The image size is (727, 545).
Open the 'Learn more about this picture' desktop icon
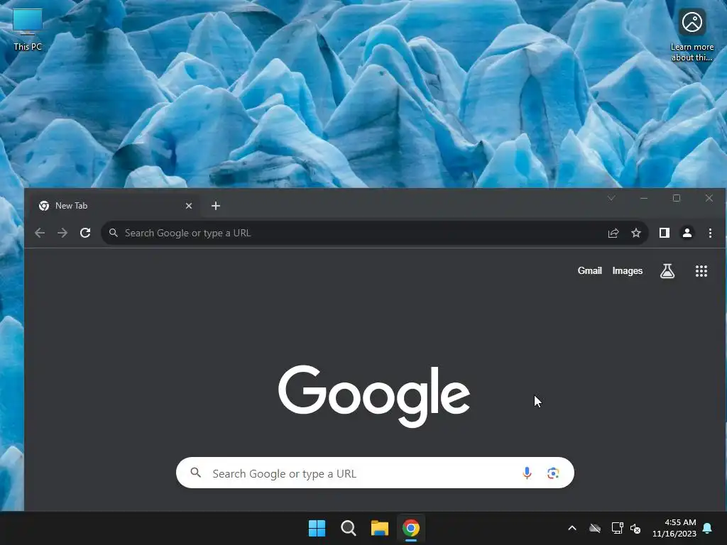tap(692, 35)
